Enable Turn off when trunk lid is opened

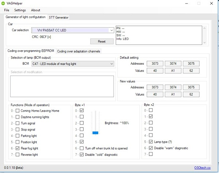[x=81, y=148]
